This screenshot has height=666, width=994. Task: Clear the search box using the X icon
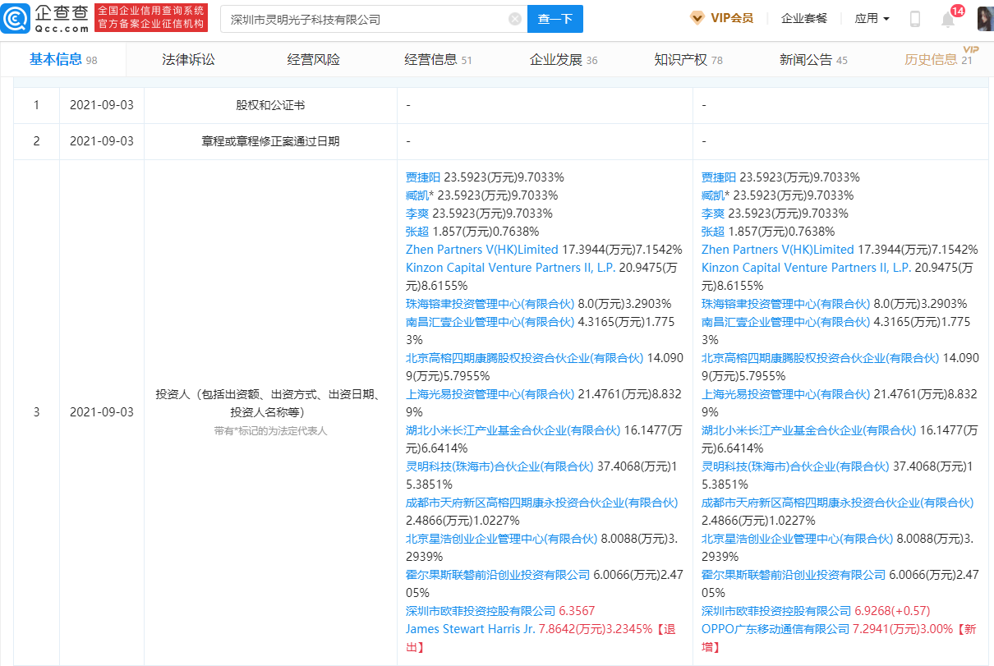515,19
